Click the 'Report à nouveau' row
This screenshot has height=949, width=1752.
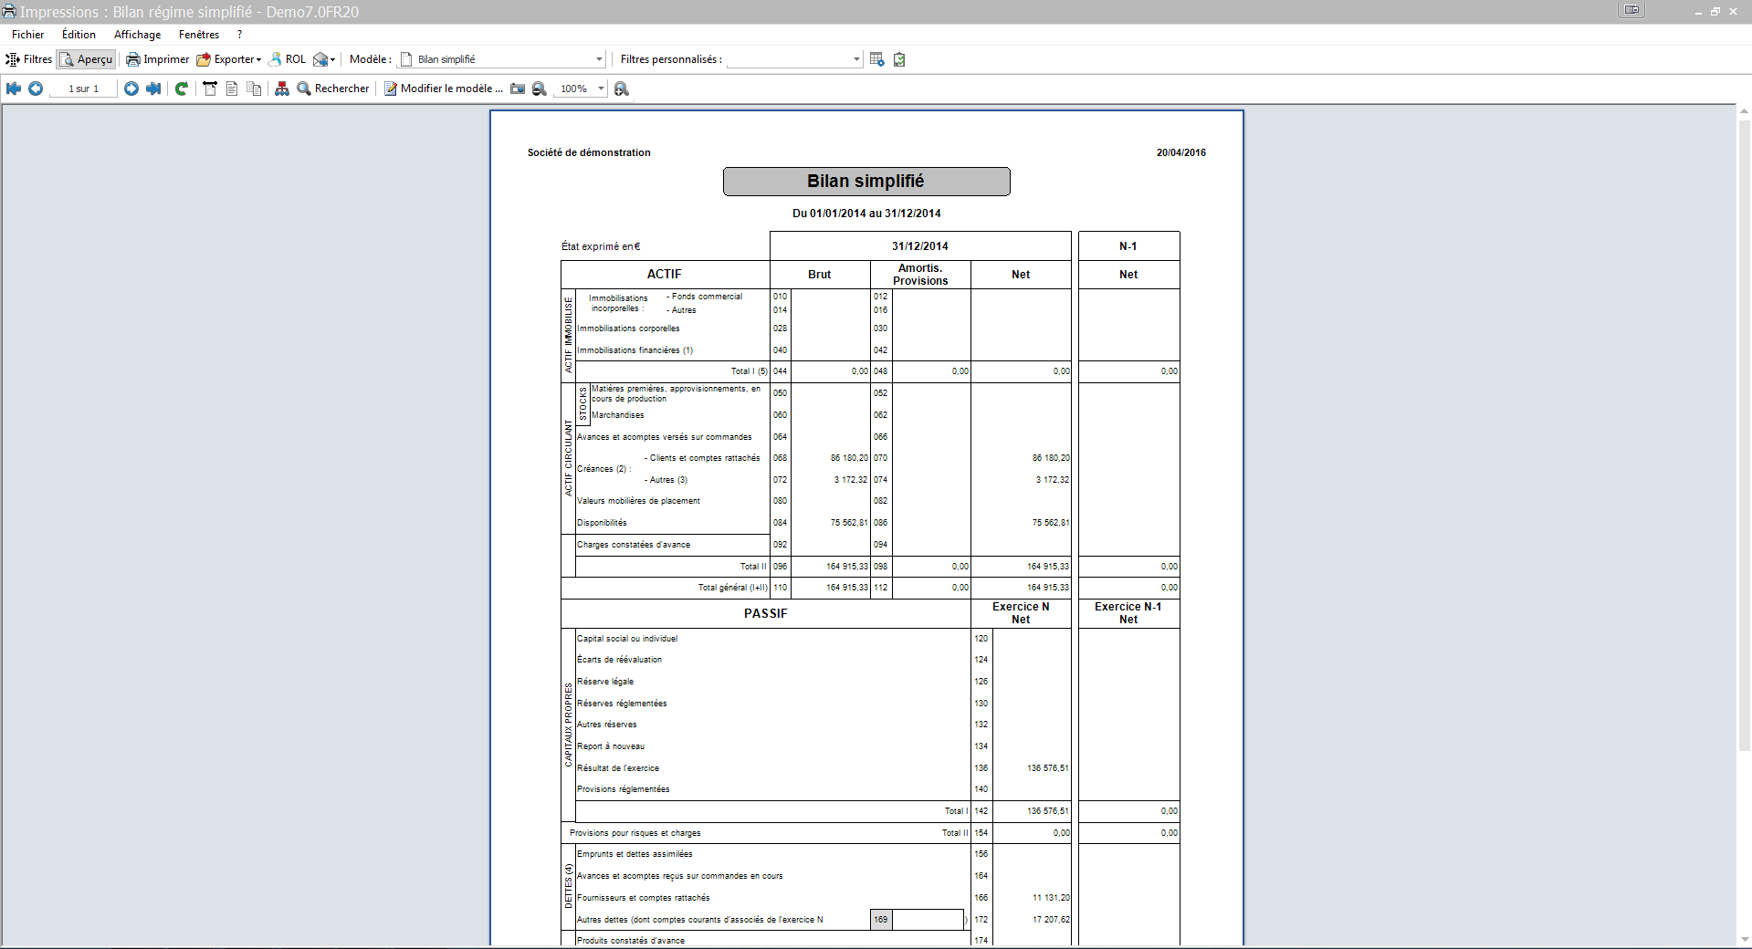click(x=611, y=746)
